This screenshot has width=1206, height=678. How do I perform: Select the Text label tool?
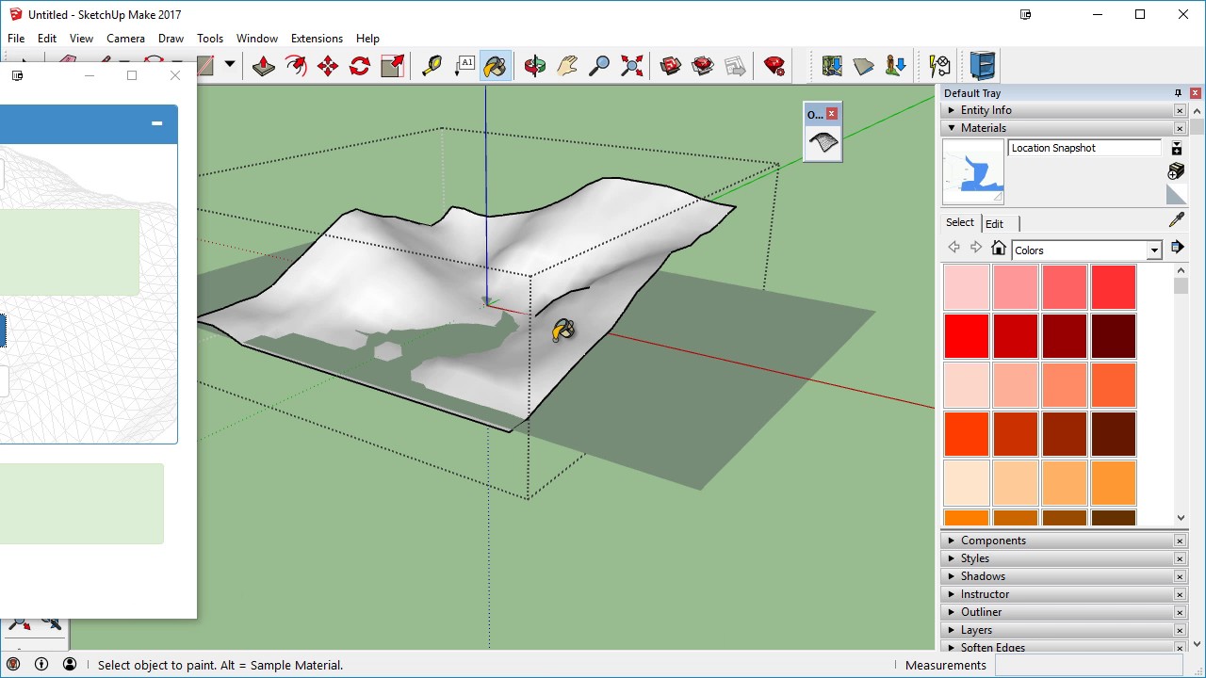point(464,66)
